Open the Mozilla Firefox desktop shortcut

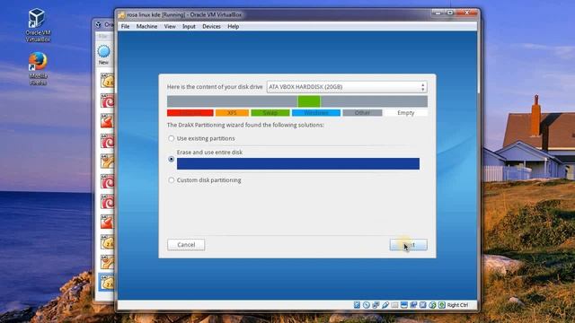coord(38,69)
